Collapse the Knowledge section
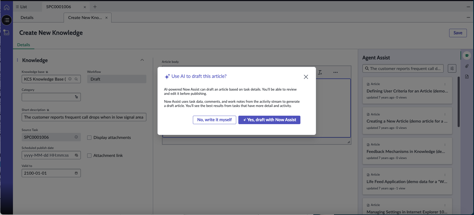This screenshot has height=215, width=474. pos(142,60)
